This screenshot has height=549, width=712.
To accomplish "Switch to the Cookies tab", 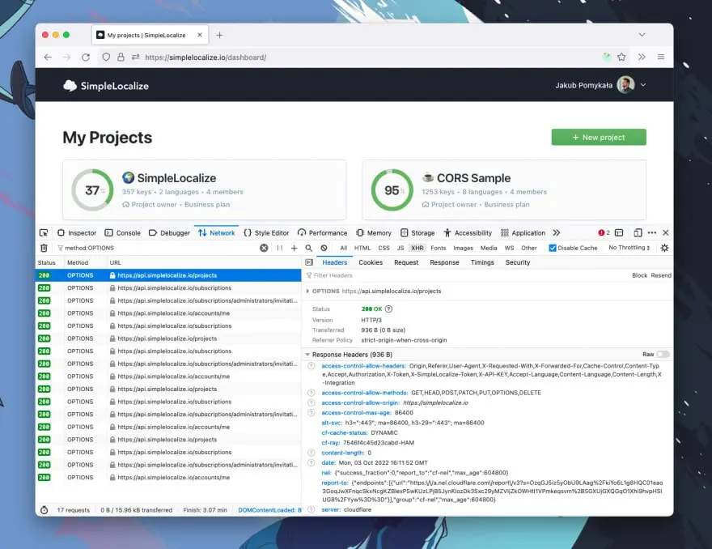I will 371,262.
